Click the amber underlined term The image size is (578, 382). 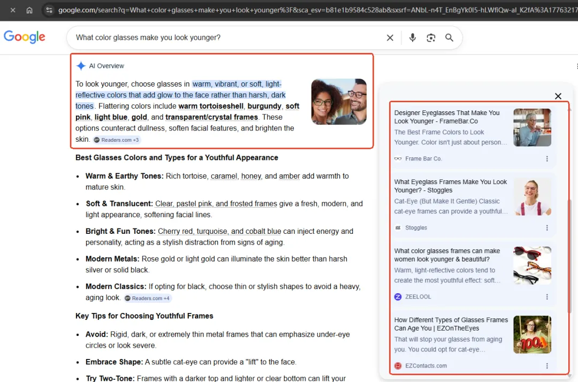click(x=290, y=176)
